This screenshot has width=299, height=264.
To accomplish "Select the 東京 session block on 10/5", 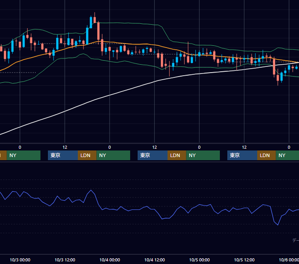I will [242, 155].
